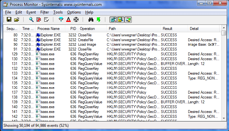Click the lsass.exe icon in row 129
This screenshot has height=131, width=229.
38,54
